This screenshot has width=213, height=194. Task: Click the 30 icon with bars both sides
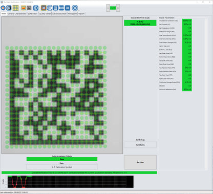(x=61, y=8)
